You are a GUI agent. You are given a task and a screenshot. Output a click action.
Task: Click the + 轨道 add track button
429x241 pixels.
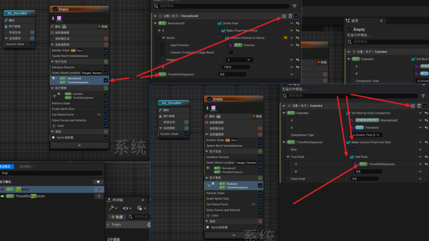click(x=117, y=217)
